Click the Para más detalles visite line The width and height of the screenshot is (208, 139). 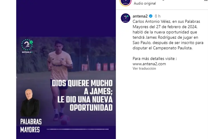(x=155, y=59)
